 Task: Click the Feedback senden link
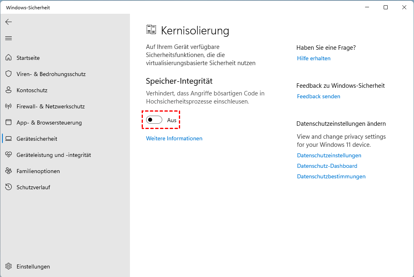pyautogui.click(x=318, y=96)
